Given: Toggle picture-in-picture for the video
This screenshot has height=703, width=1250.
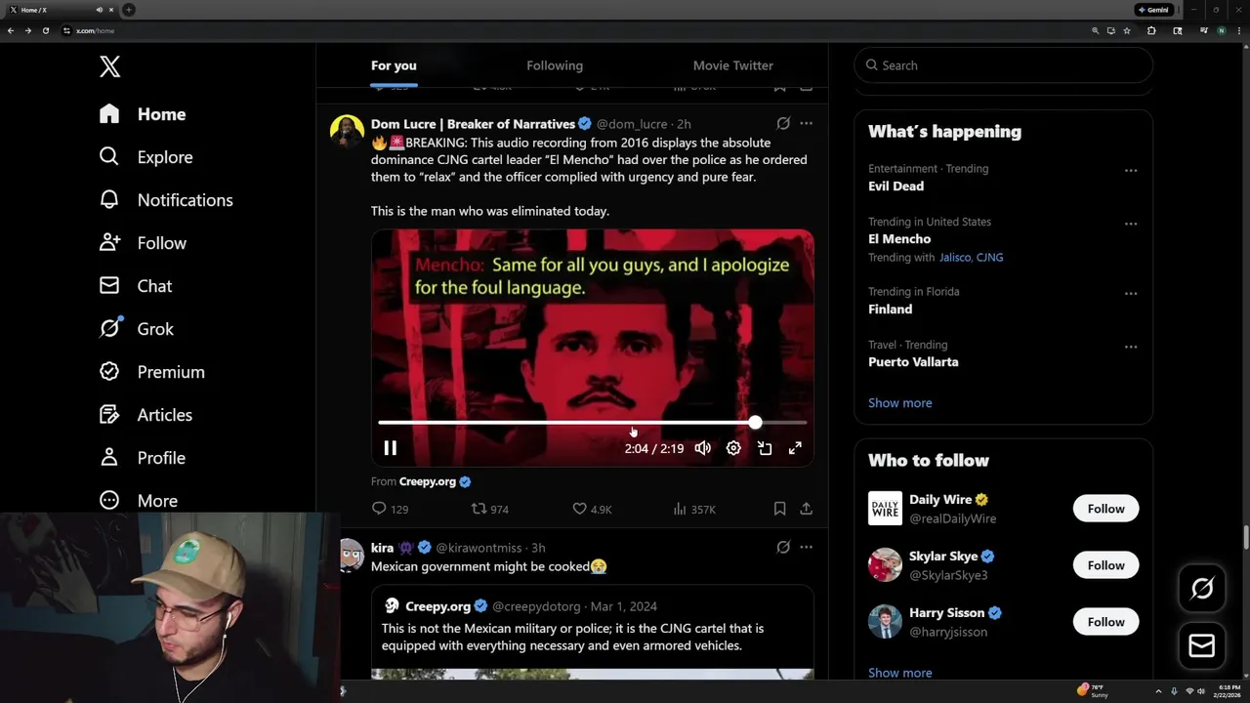Looking at the screenshot, I should [765, 448].
